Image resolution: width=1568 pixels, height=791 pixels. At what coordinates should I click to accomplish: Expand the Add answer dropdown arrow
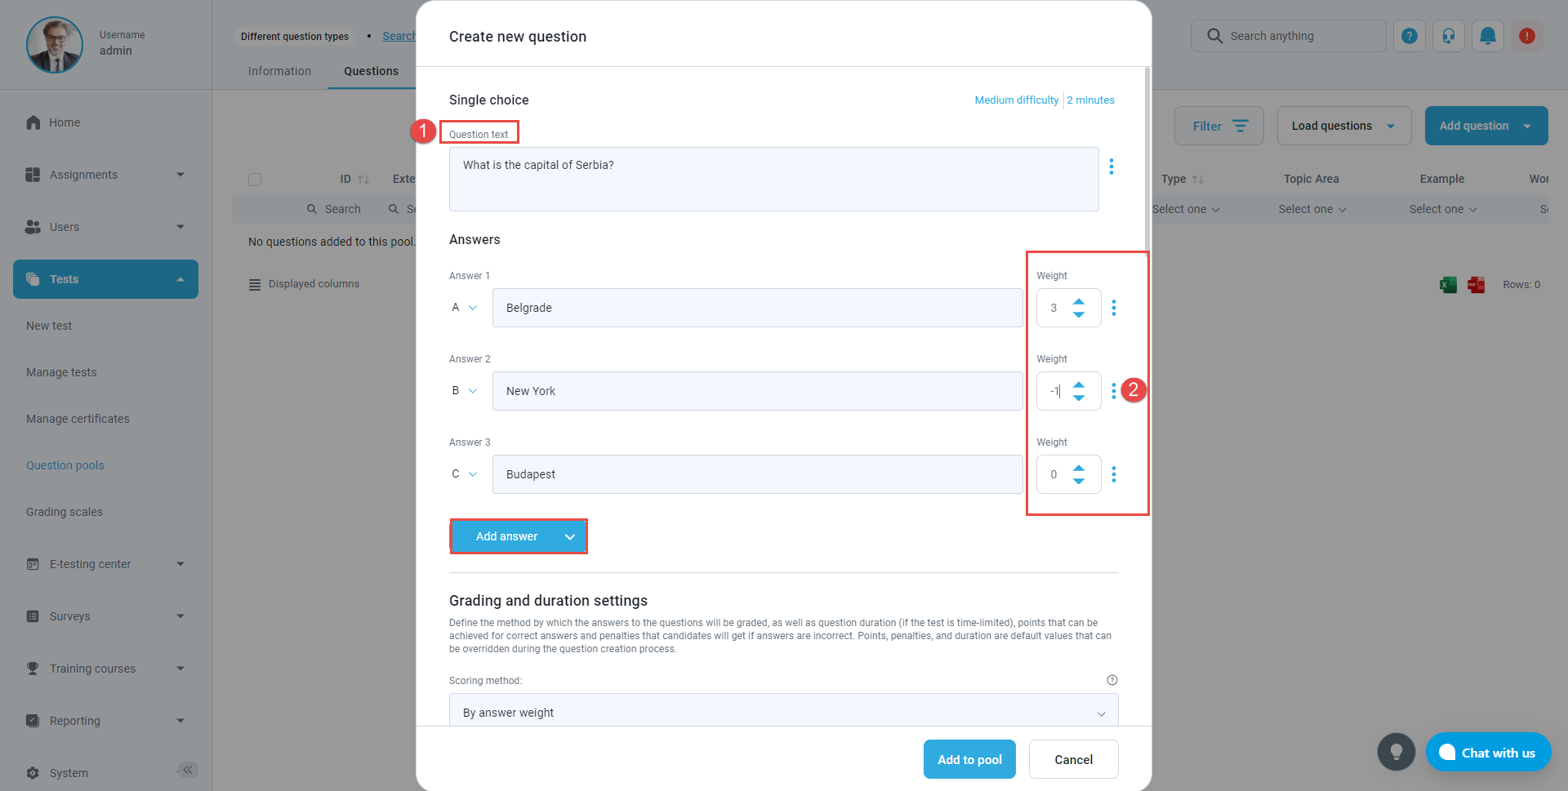[x=570, y=536]
